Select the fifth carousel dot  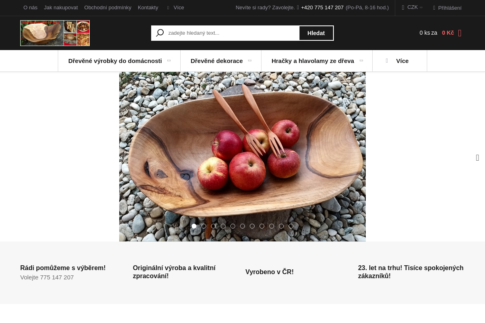tap(233, 226)
